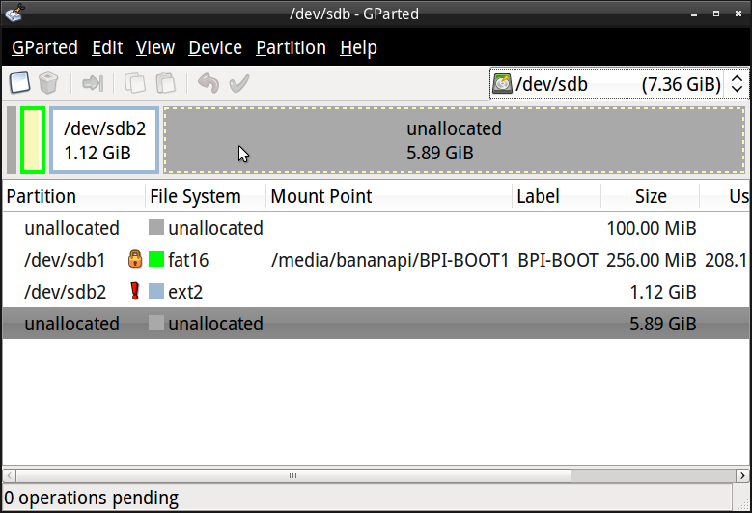The image size is (752, 513).
Task: Click the red warning icon beside /dev/sdb2
Action: click(x=135, y=292)
